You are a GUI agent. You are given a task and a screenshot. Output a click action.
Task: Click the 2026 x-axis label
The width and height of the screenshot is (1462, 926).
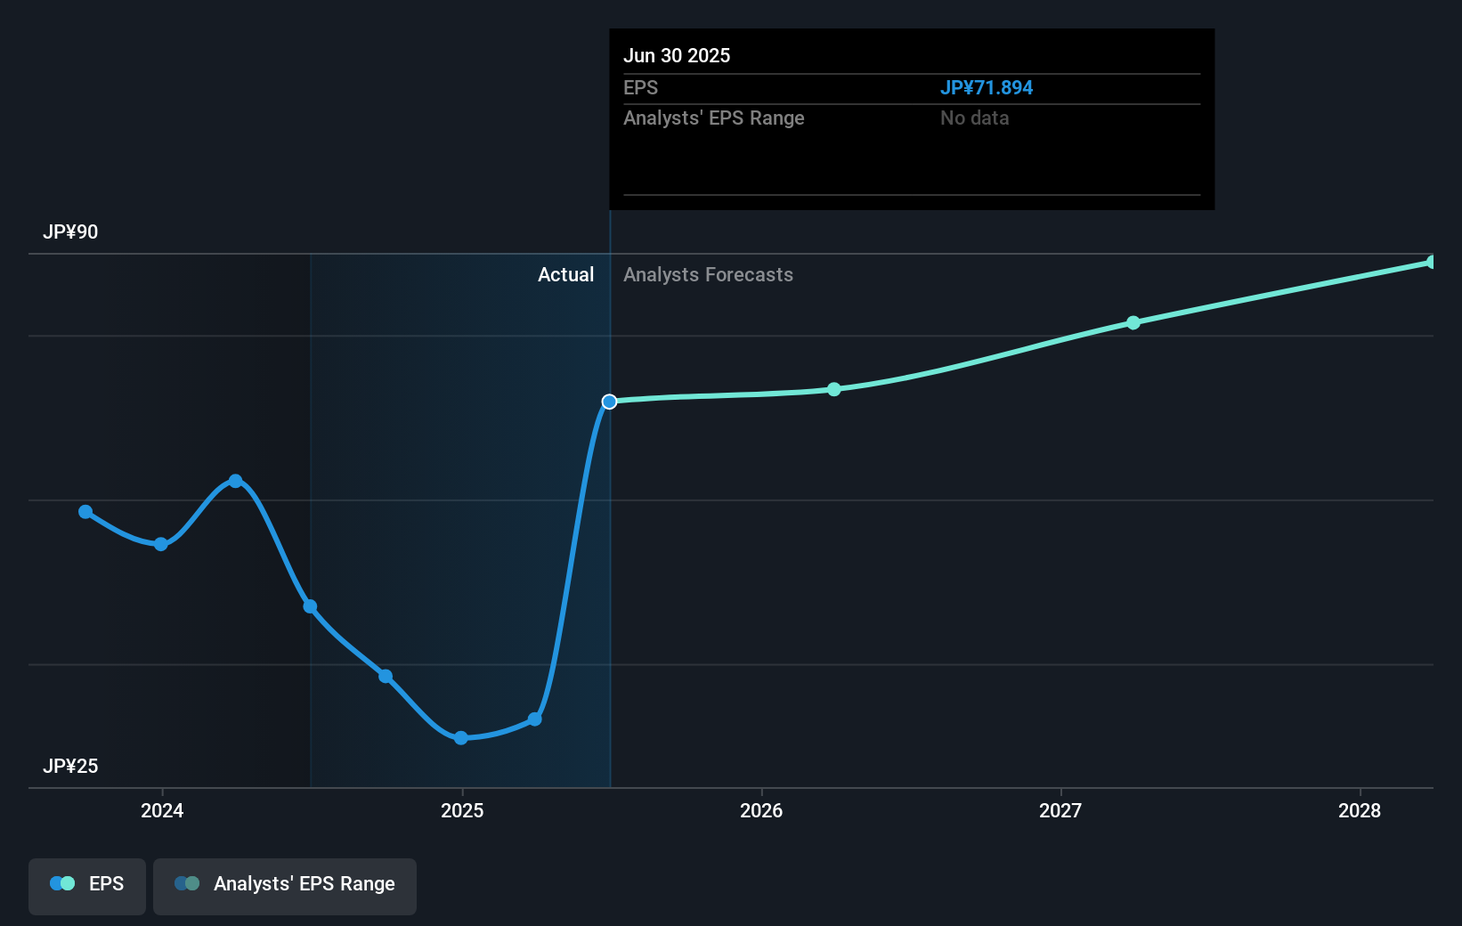[x=761, y=810]
